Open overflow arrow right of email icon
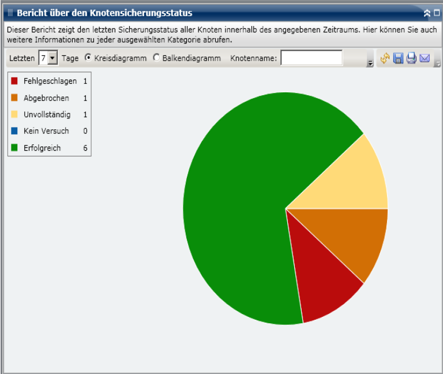The image size is (443, 374). pos(437,63)
